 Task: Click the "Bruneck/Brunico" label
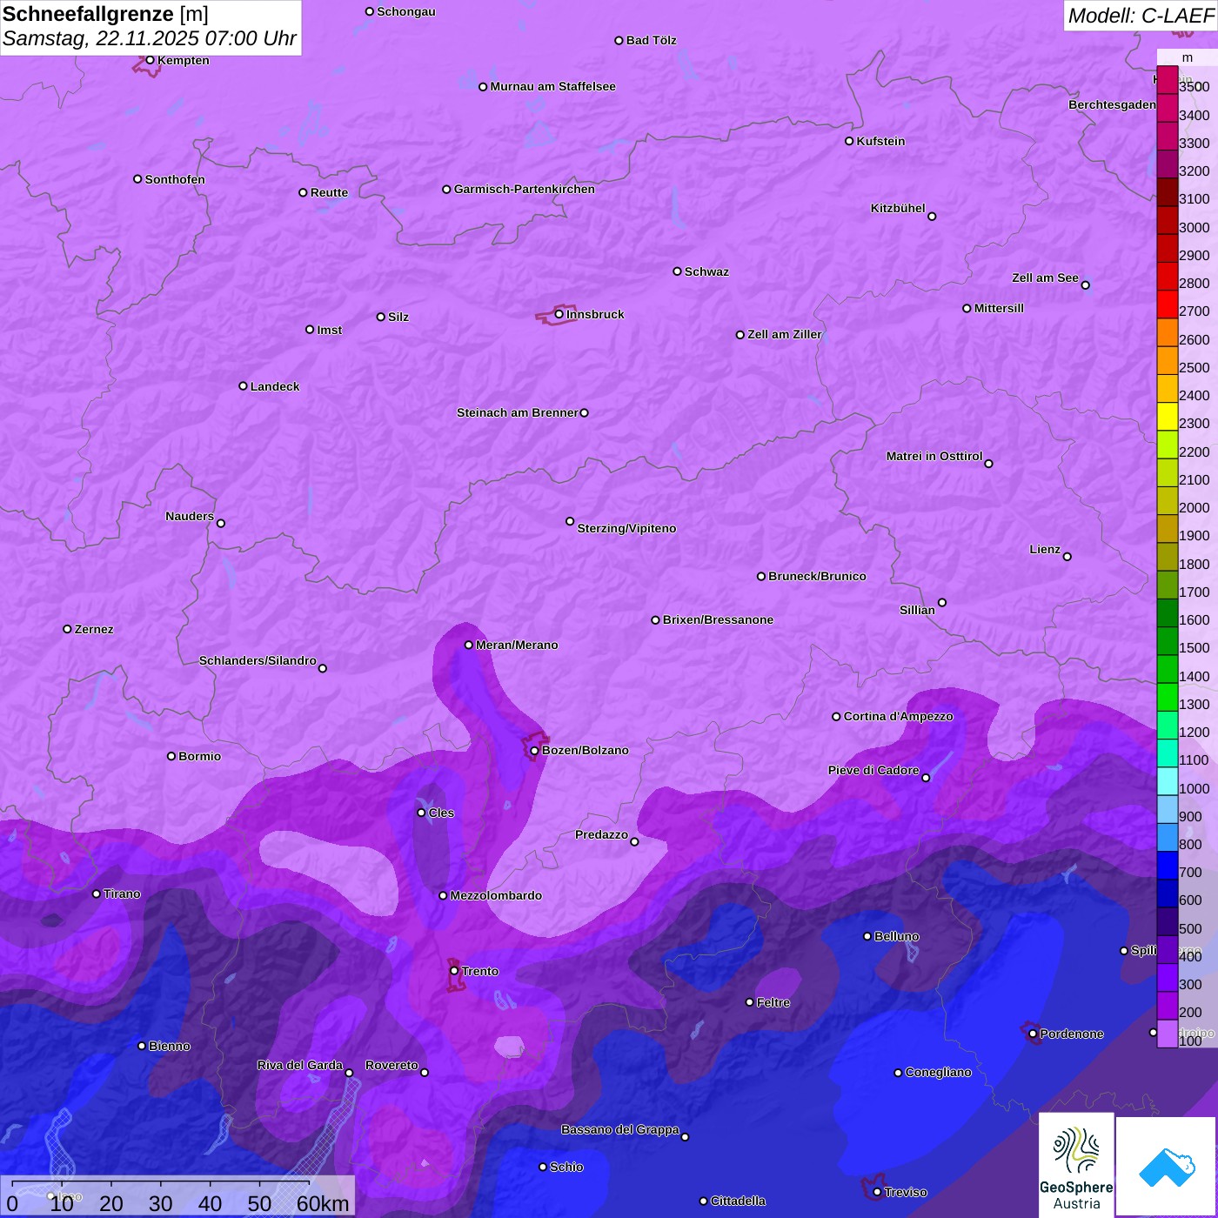(817, 576)
